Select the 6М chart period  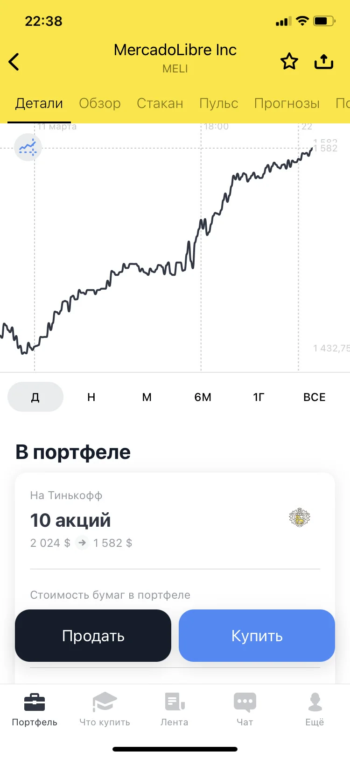coord(203,397)
